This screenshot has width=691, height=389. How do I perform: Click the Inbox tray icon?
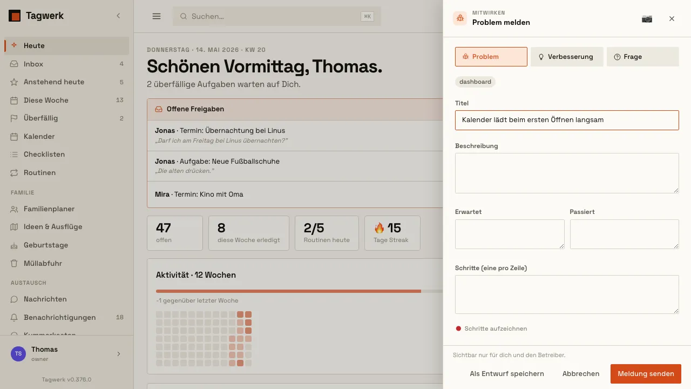tap(14, 64)
